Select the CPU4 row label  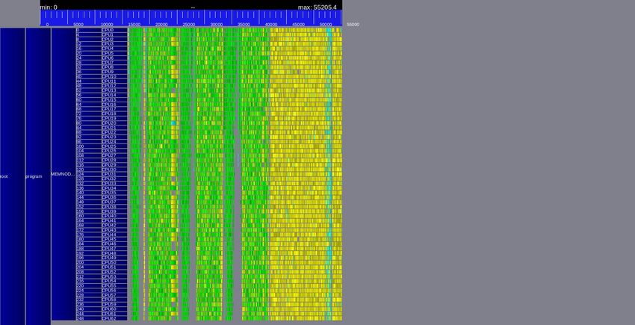pyautogui.click(x=114, y=49)
